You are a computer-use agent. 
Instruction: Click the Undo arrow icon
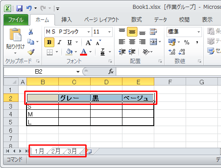29,8
